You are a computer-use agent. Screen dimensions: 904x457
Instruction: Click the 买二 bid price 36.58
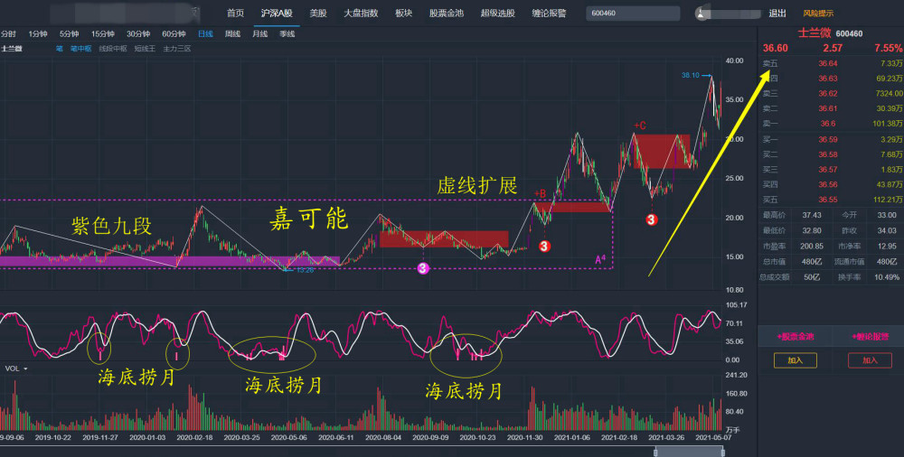coord(828,154)
